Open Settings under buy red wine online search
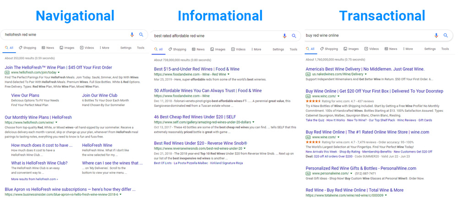This screenshot has width=458, height=198. [x=430, y=49]
